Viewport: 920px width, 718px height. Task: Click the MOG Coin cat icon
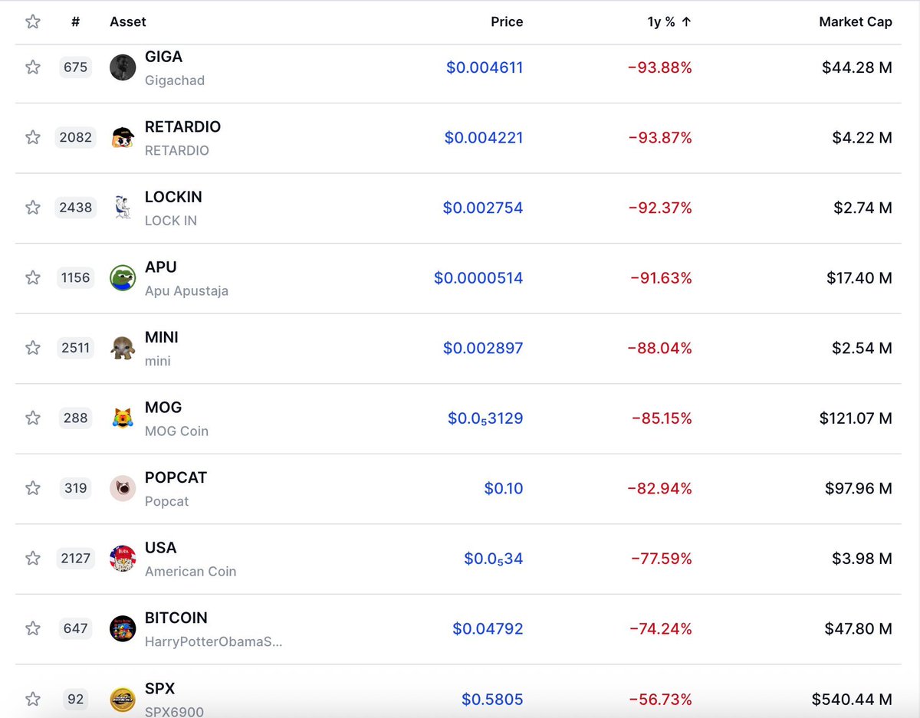(x=123, y=418)
